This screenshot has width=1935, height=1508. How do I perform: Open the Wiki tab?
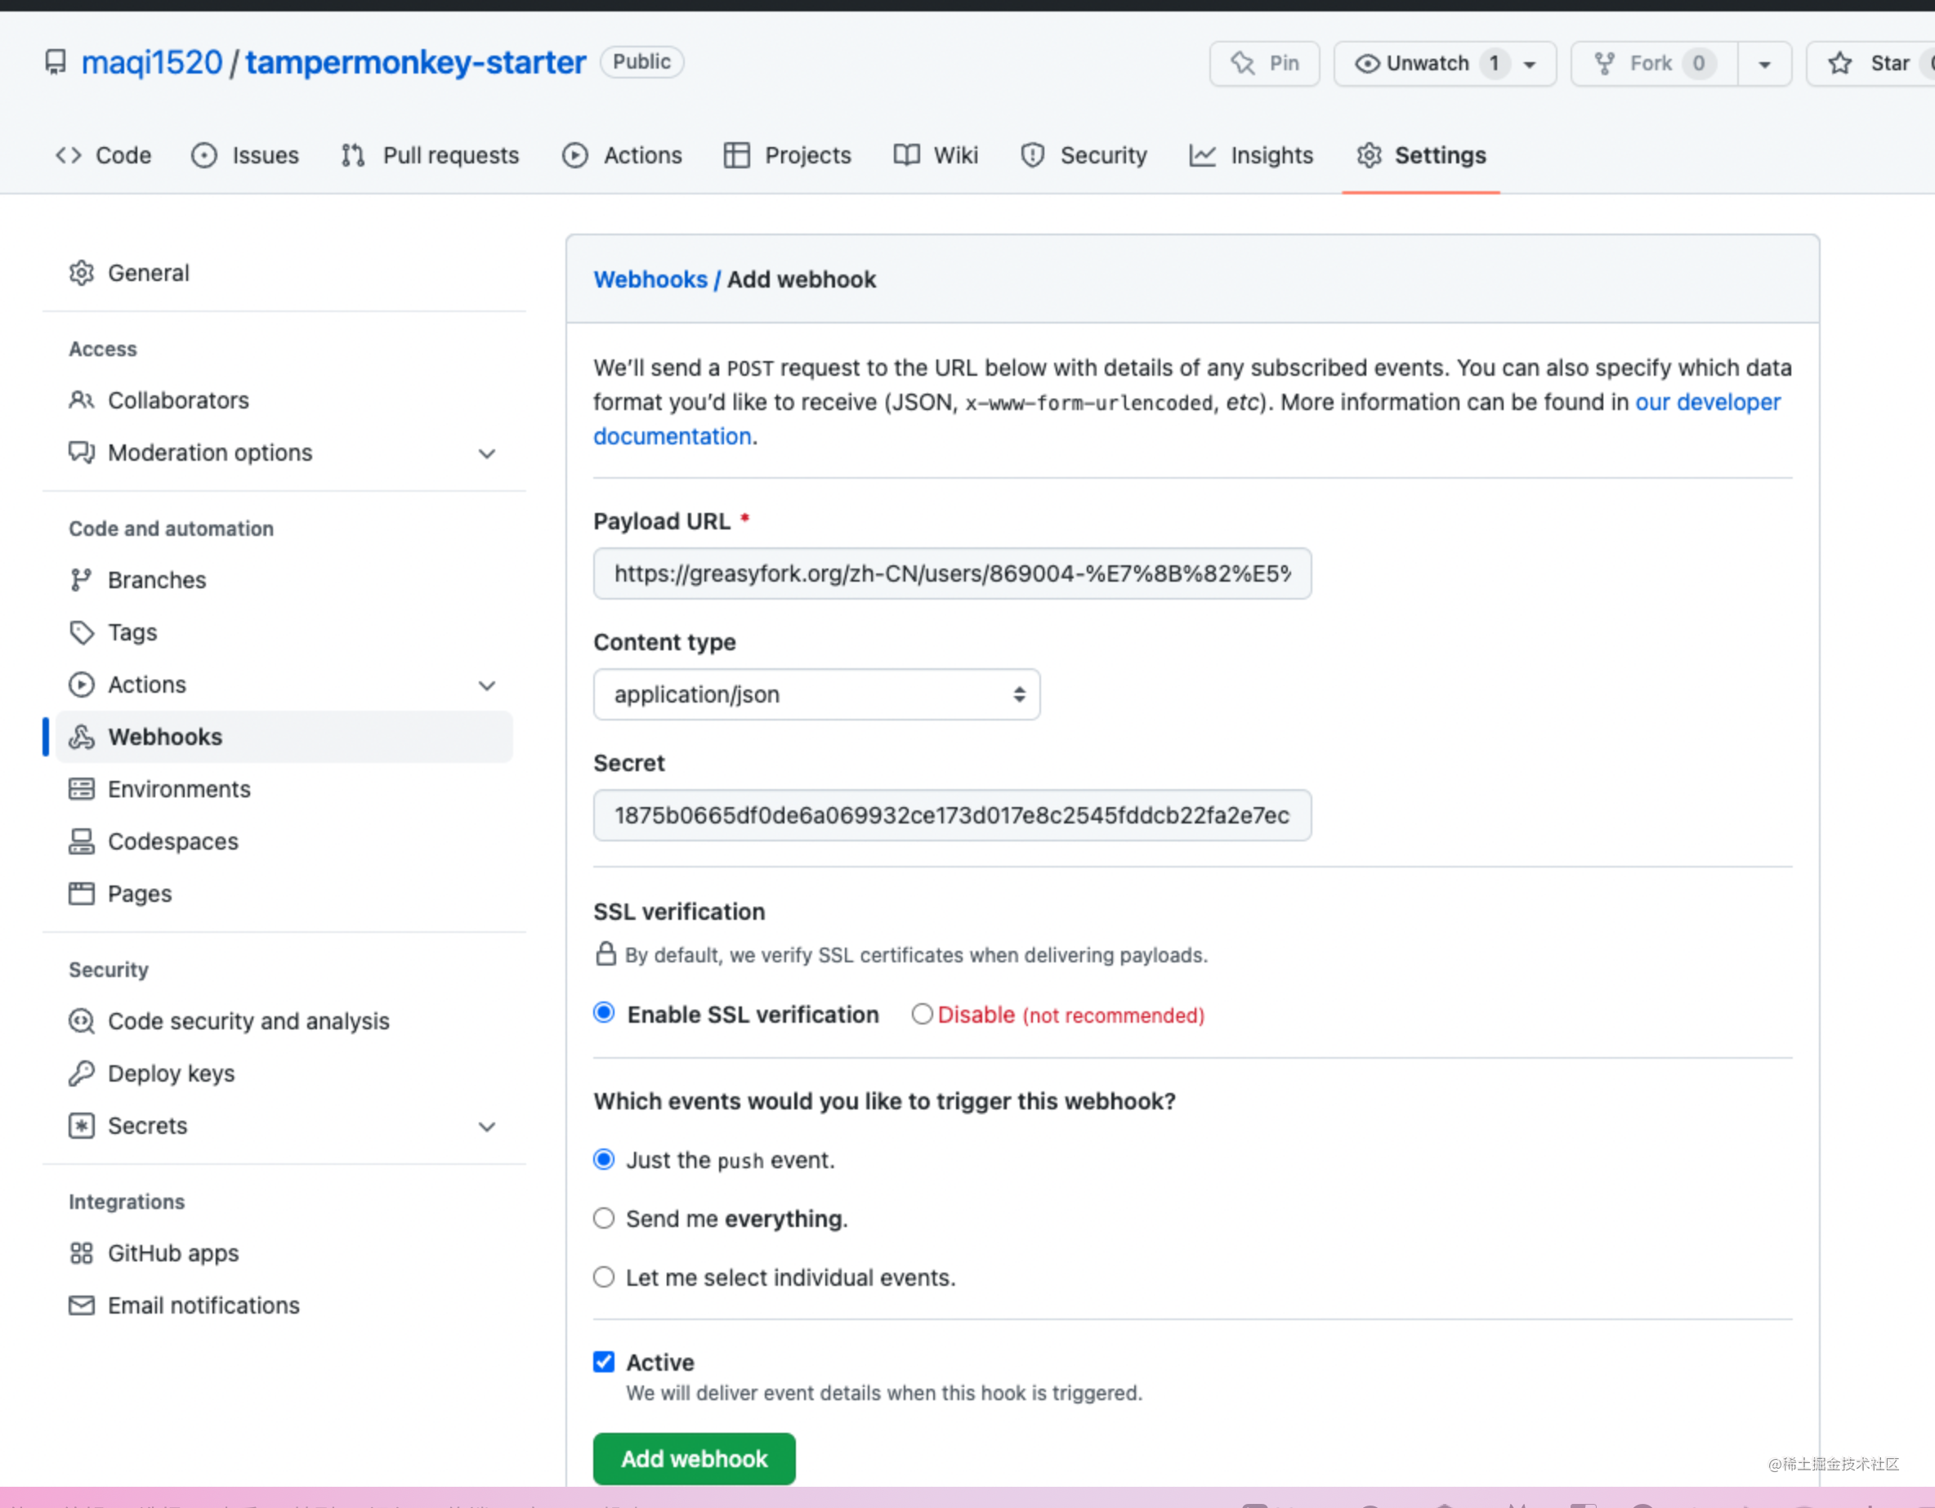[936, 156]
